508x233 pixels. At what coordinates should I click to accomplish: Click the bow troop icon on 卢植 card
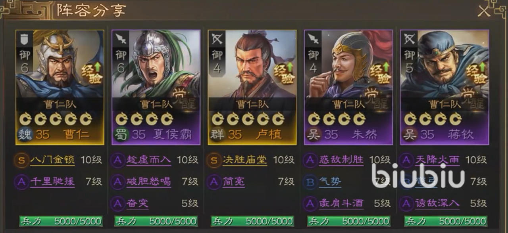216,38
